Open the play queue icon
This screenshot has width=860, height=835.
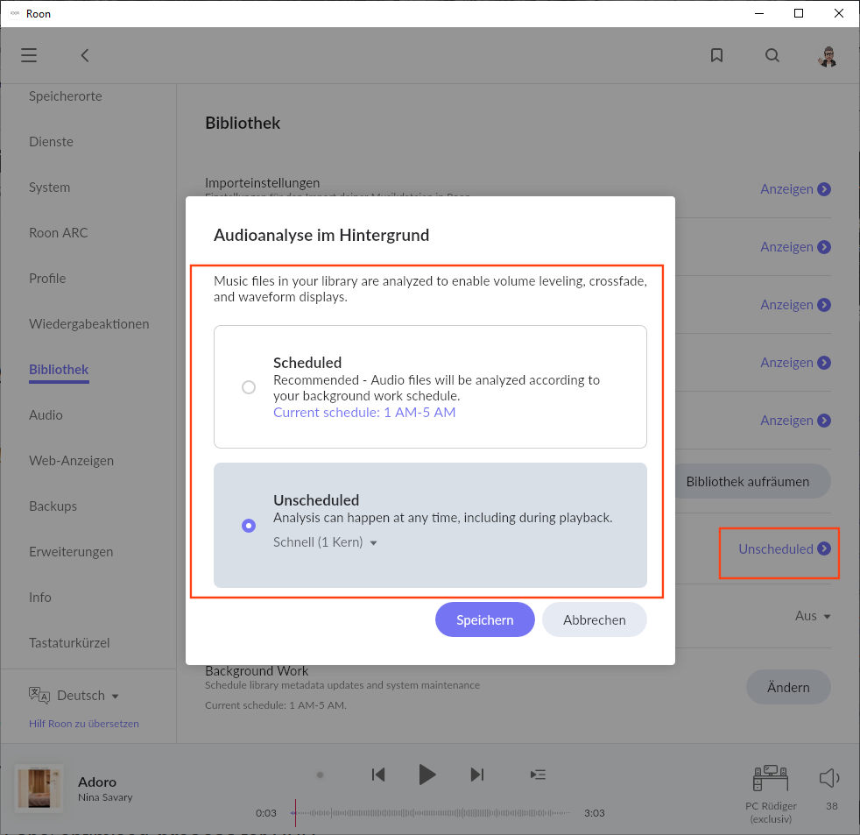click(x=538, y=775)
